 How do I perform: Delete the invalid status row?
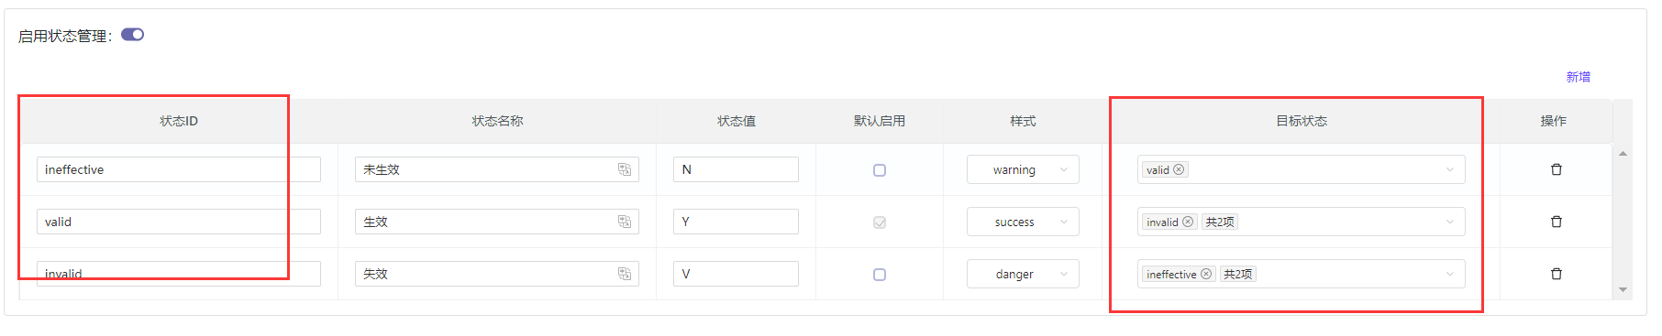1557,274
